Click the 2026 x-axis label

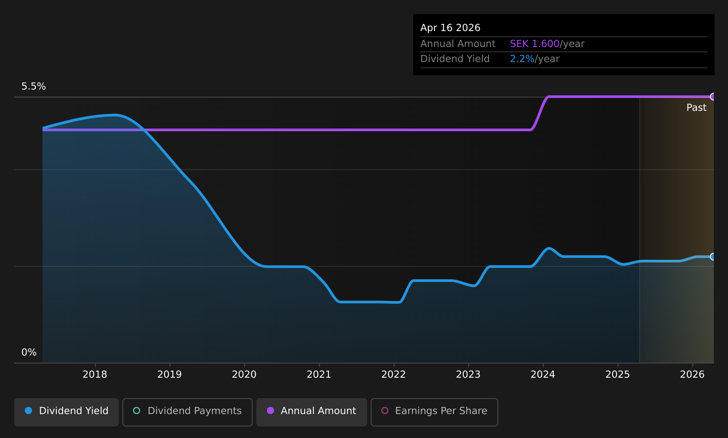(693, 375)
